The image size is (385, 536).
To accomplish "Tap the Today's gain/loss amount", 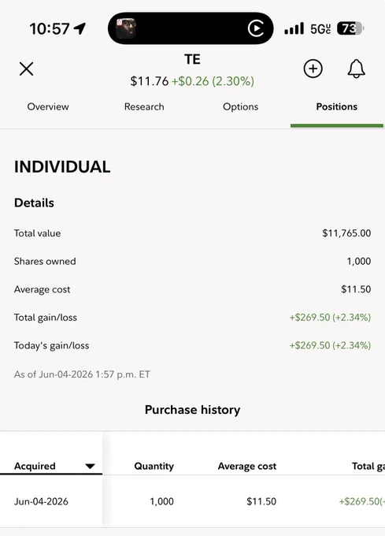I will pos(330,345).
